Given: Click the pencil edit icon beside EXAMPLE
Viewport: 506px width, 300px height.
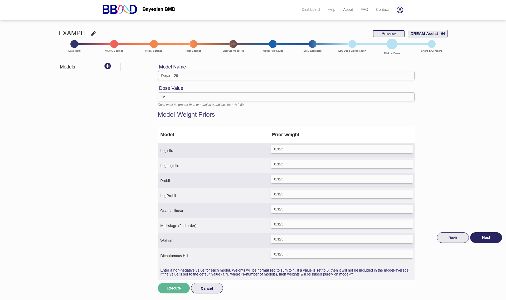Looking at the screenshot, I should (x=93, y=33).
